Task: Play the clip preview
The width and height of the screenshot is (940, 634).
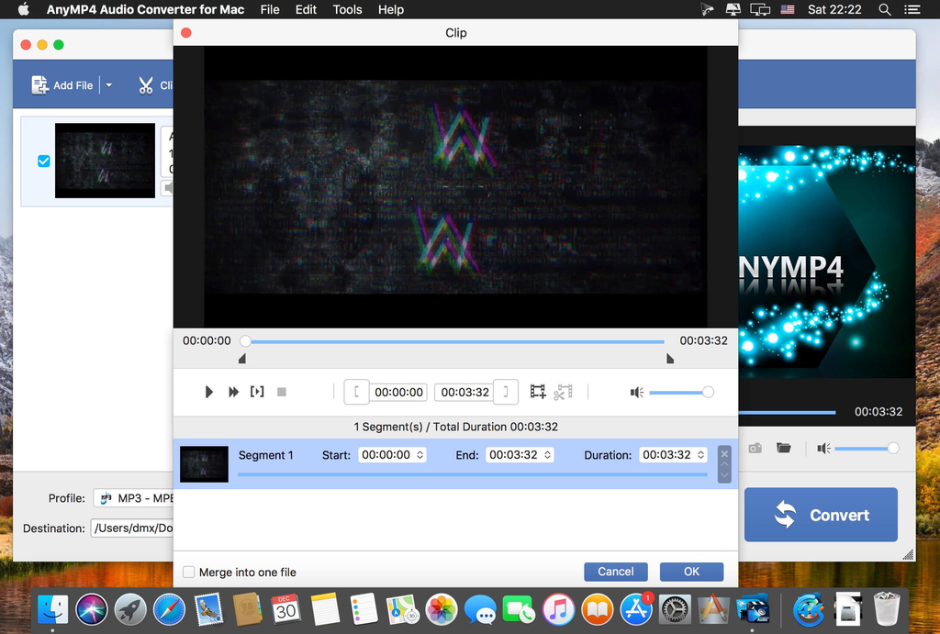Action: tap(208, 392)
